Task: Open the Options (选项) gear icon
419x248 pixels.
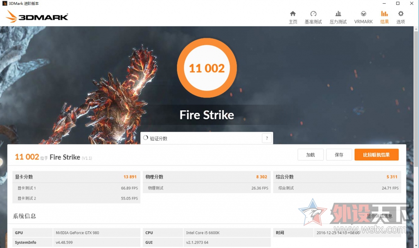Action: 401,13
